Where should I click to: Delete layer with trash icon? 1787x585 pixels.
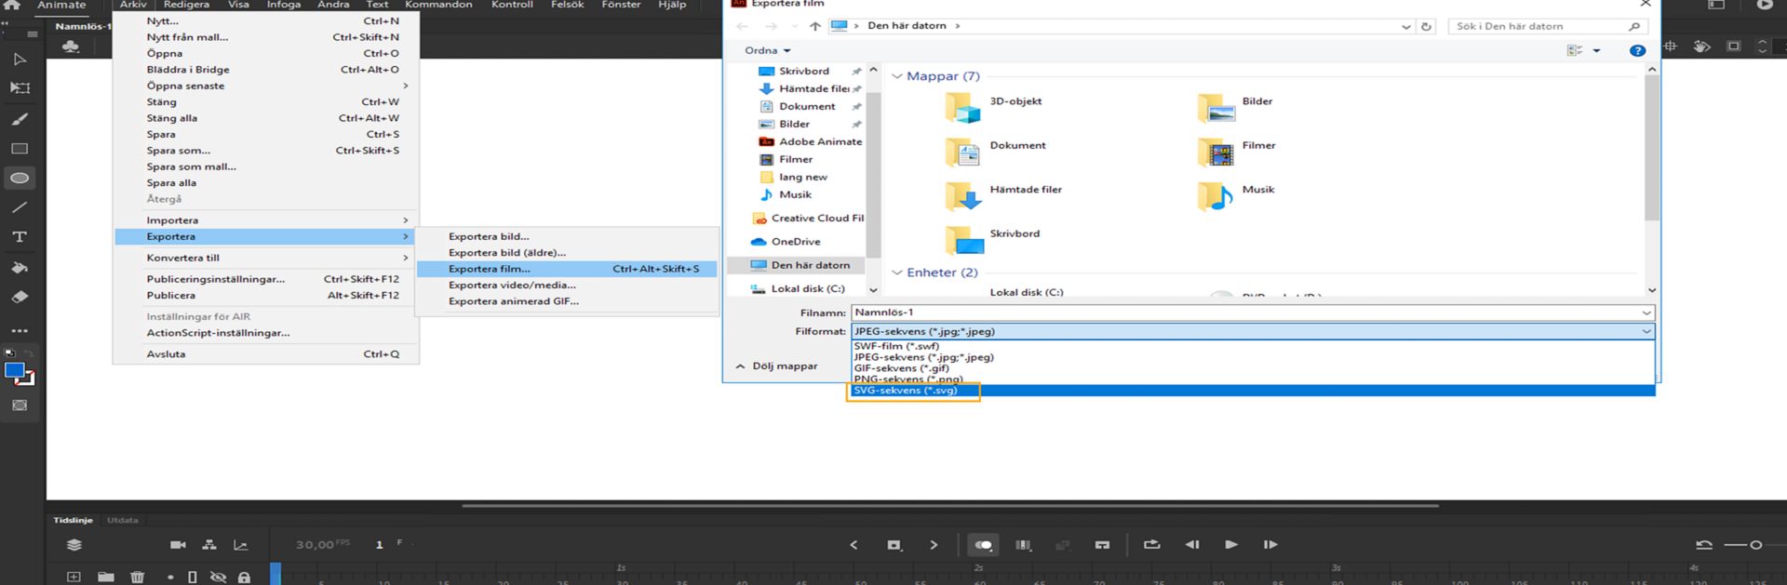click(137, 578)
